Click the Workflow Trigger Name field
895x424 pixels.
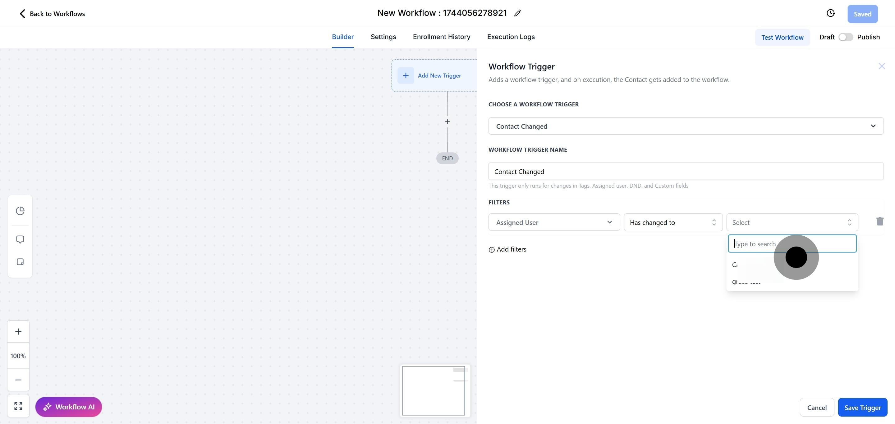coord(686,171)
